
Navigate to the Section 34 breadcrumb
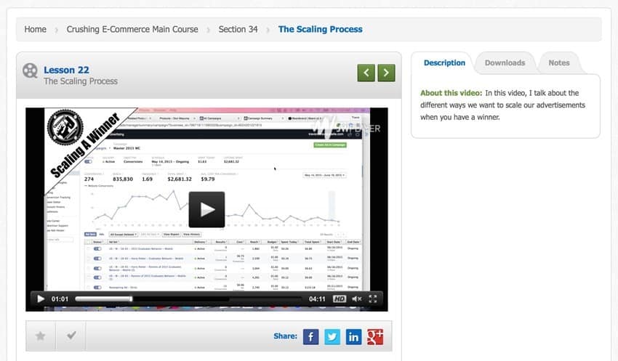click(x=238, y=30)
